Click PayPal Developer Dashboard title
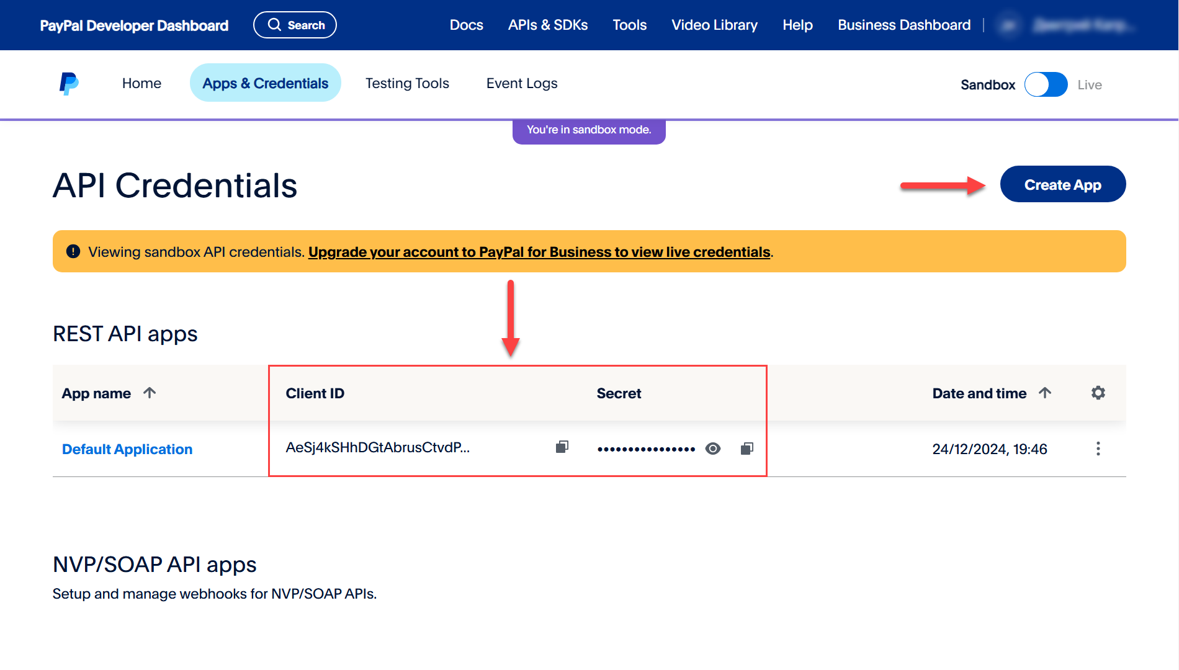Image resolution: width=1179 pixels, height=670 pixels. (x=134, y=25)
